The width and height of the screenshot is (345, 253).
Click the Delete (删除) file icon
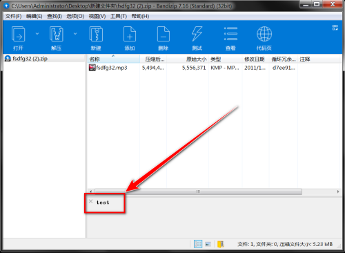pyautogui.click(x=164, y=34)
